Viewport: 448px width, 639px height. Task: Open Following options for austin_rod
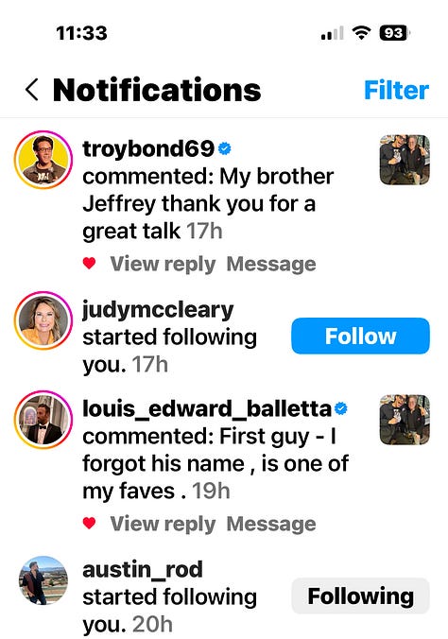(360, 596)
